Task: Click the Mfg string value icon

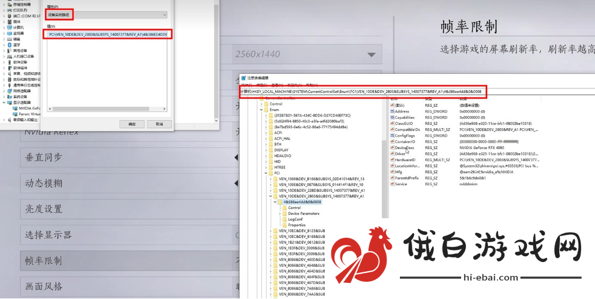Action: (x=392, y=172)
